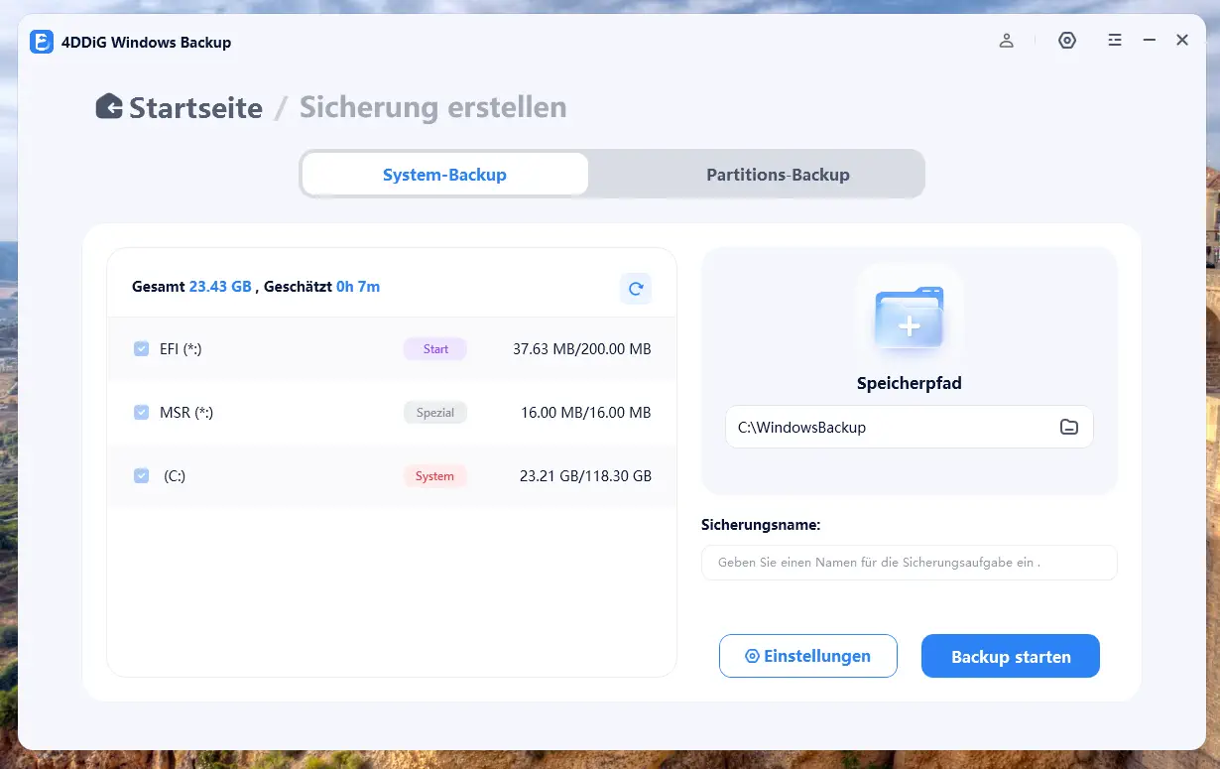Click the Sicherungsname input field
Screen dimensions: 1220x769
(908, 563)
